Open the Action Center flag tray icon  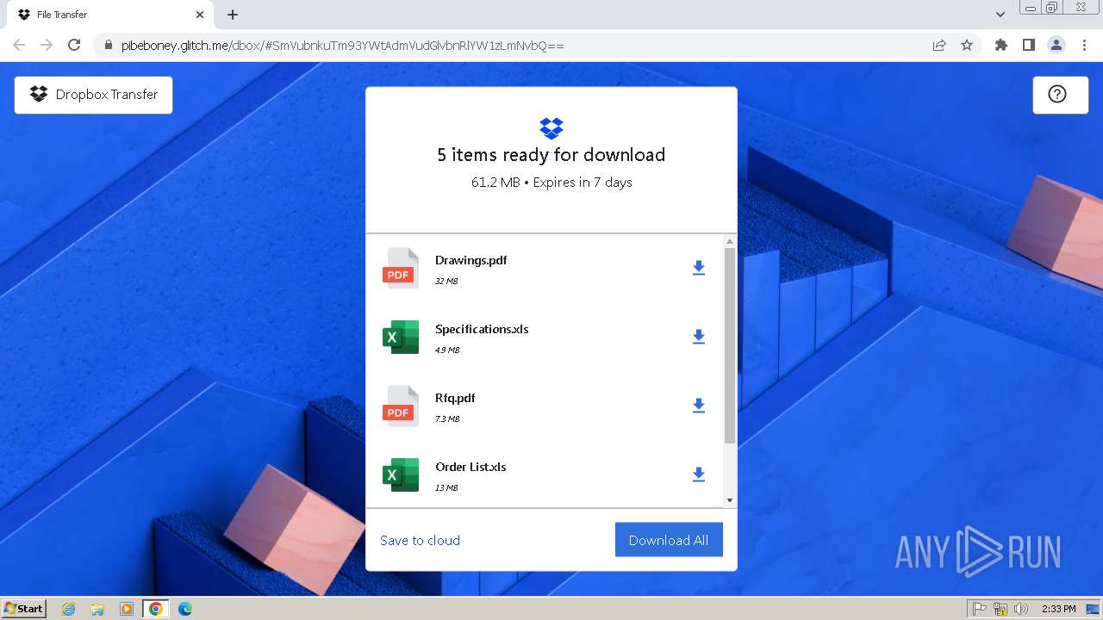coord(980,609)
